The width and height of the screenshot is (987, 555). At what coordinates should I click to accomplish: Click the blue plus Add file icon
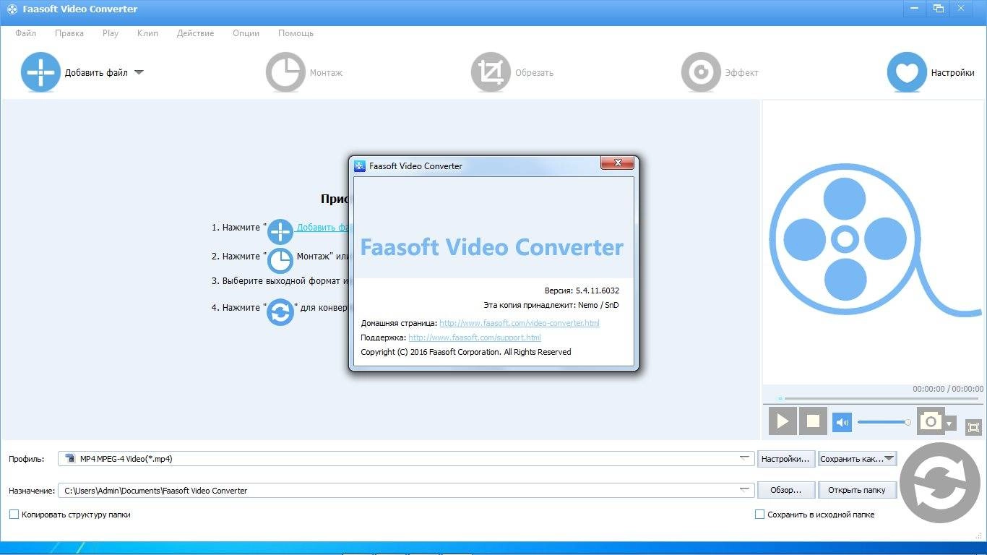[40, 72]
